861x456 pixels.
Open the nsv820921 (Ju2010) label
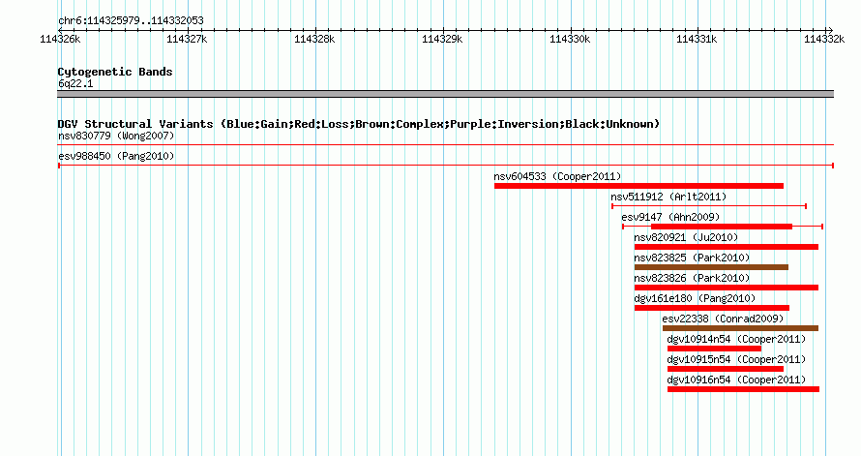tap(686, 237)
